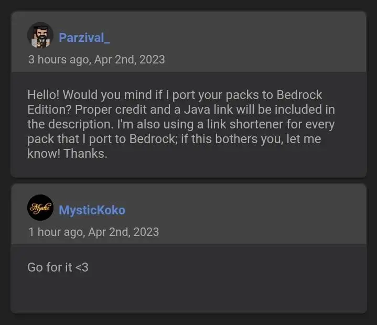This screenshot has width=377, height=325.
Task: Click "Apr 2nd, 2023" date under Parzival_
Action: (x=130, y=59)
